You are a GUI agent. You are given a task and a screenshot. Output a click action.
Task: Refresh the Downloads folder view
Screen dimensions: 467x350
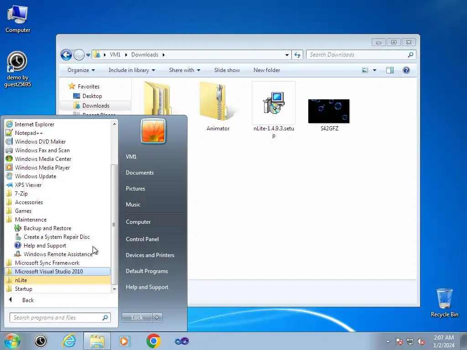tap(297, 55)
